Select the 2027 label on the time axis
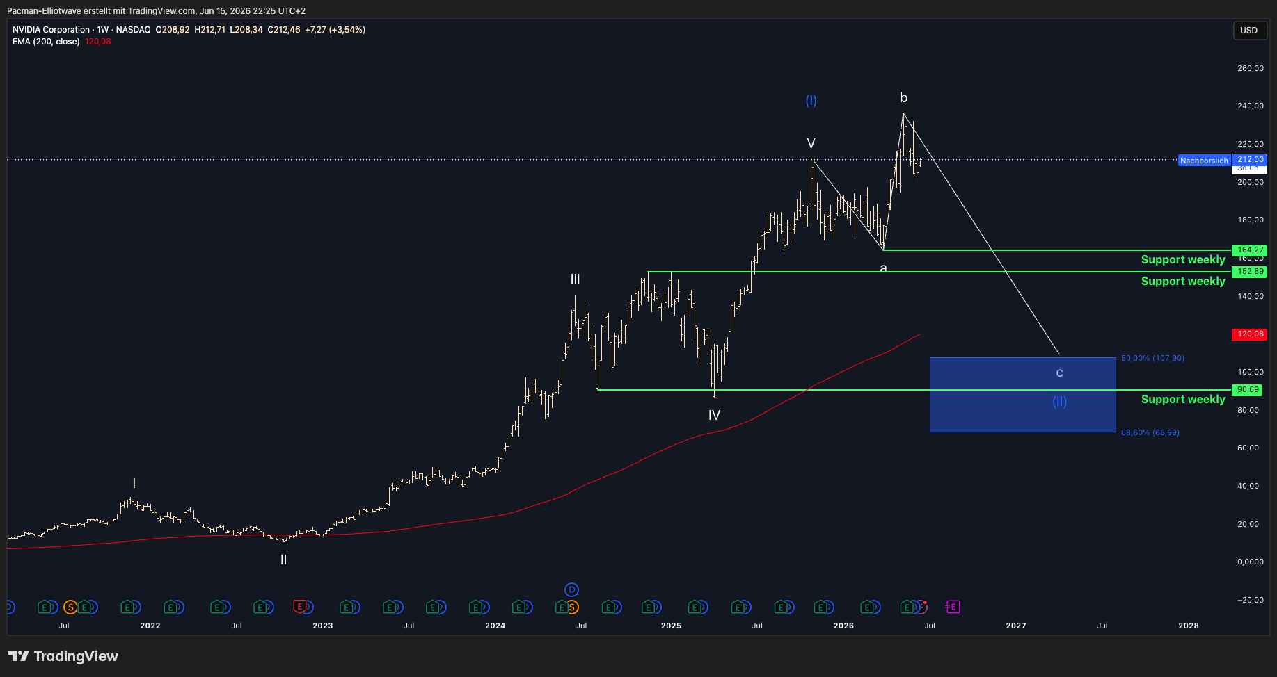The width and height of the screenshot is (1277, 677). (x=1016, y=626)
